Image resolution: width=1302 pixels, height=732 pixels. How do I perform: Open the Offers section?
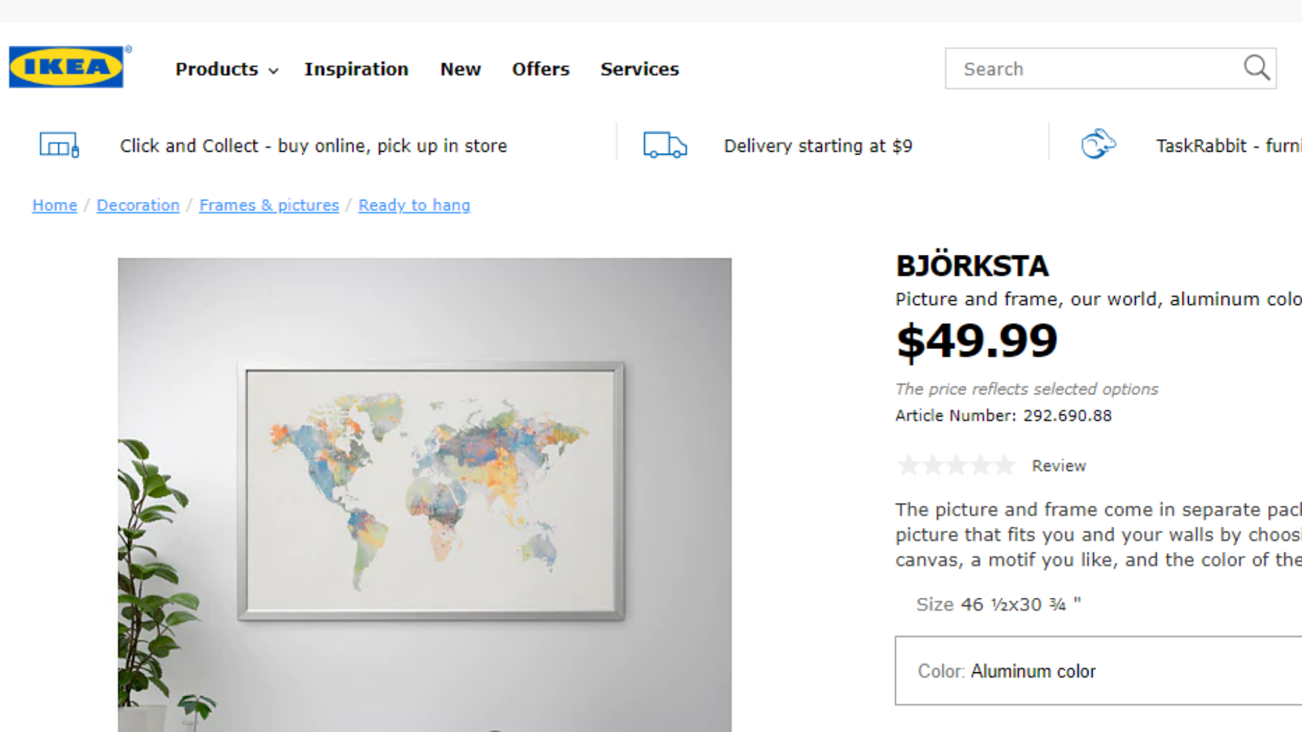540,69
